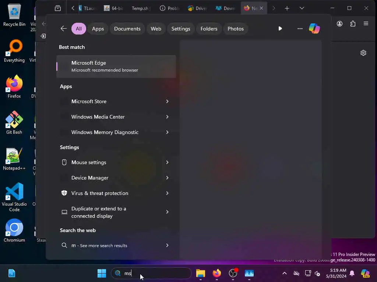Expand the Duplicate or extend display chevron
The image size is (377, 282).
coord(167,212)
